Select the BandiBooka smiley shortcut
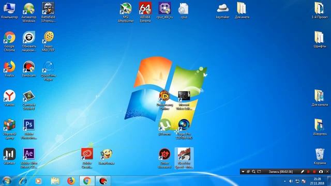Screen dimensions: 331x186 point(107,157)
